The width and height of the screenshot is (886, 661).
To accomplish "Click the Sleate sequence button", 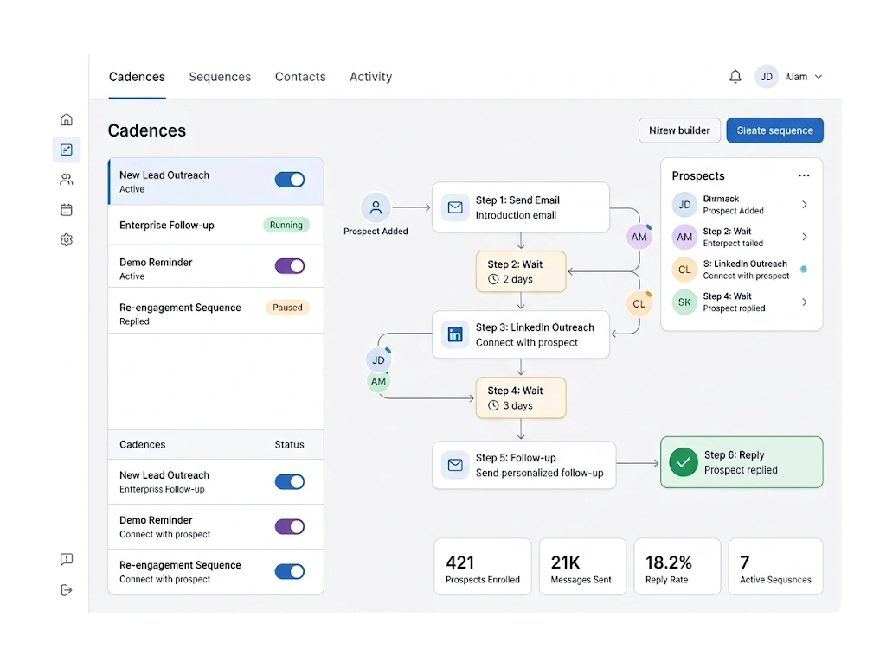I will pos(774,130).
